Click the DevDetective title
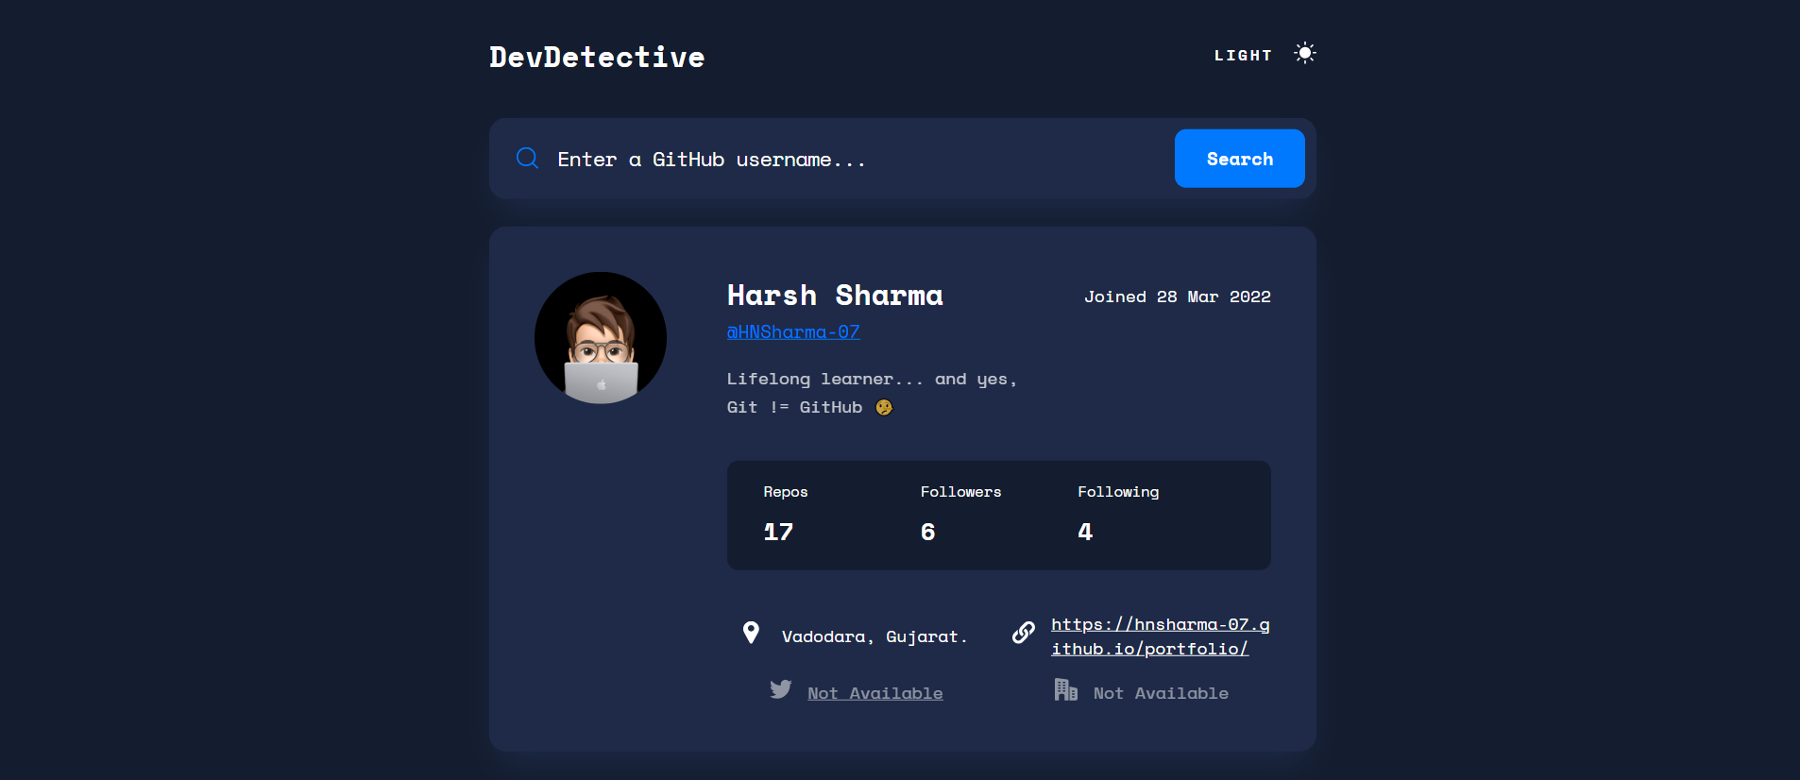This screenshot has height=780, width=1800. (x=597, y=58)
